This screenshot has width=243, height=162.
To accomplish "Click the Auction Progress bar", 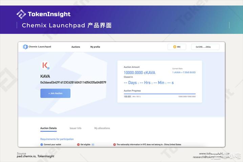I will (x=159, y=94).
